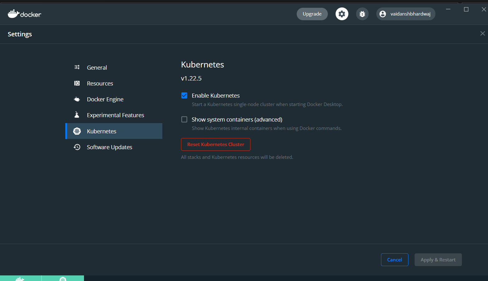Click the Settings title text
Screen dimensions: 488x281
click(20, 34)
